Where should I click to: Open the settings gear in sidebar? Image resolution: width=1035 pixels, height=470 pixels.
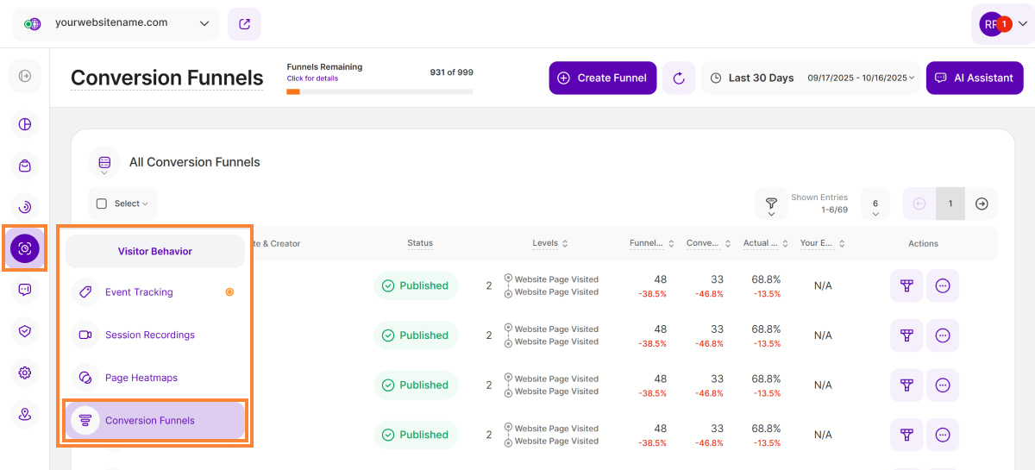[x=25, y=373]
